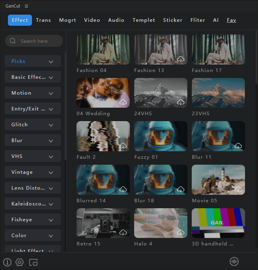This screenshot has width=258, height=270.
Task: Download the 24VHS effect via cloud icon
Action: (181, 102)
